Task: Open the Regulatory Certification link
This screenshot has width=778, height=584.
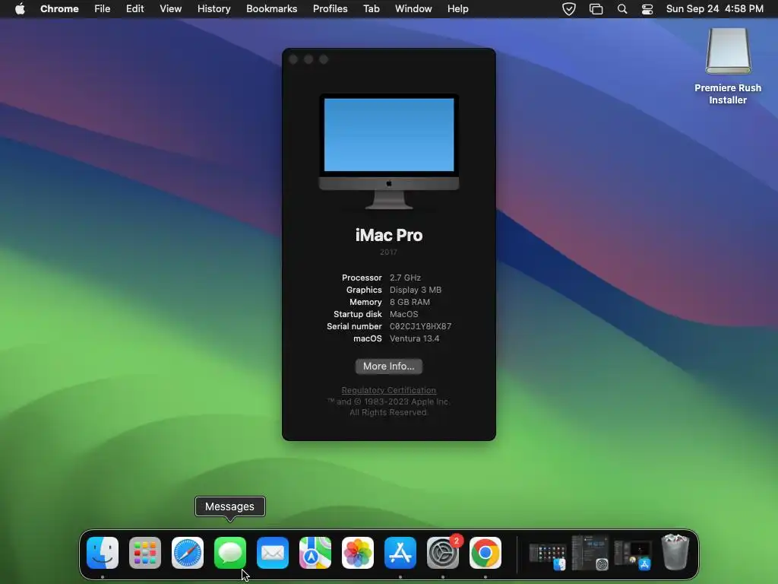Action: pyautogui.click(x=388, y=390)
